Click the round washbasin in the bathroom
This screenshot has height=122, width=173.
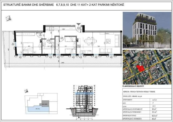44,45
